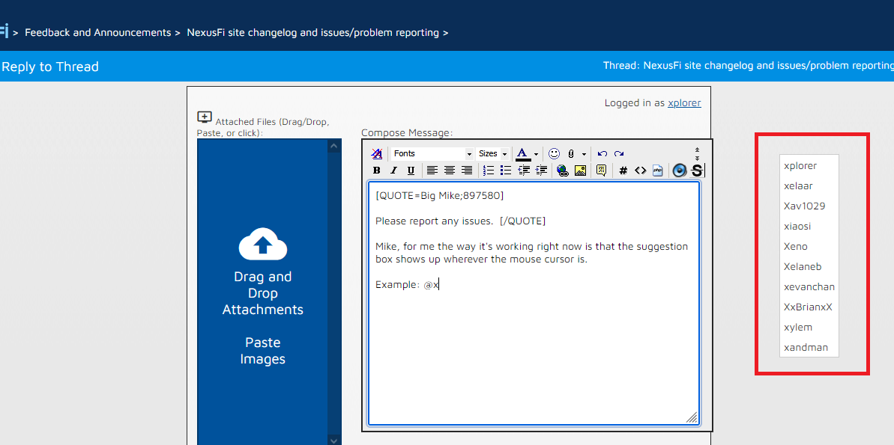The width and height of the screenshot is (894, 445).
Task: Click Paste Images in upload panel
Action: click(262, 351)
